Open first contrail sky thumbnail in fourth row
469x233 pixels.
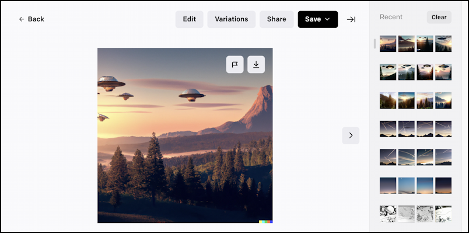pos(388,129)
